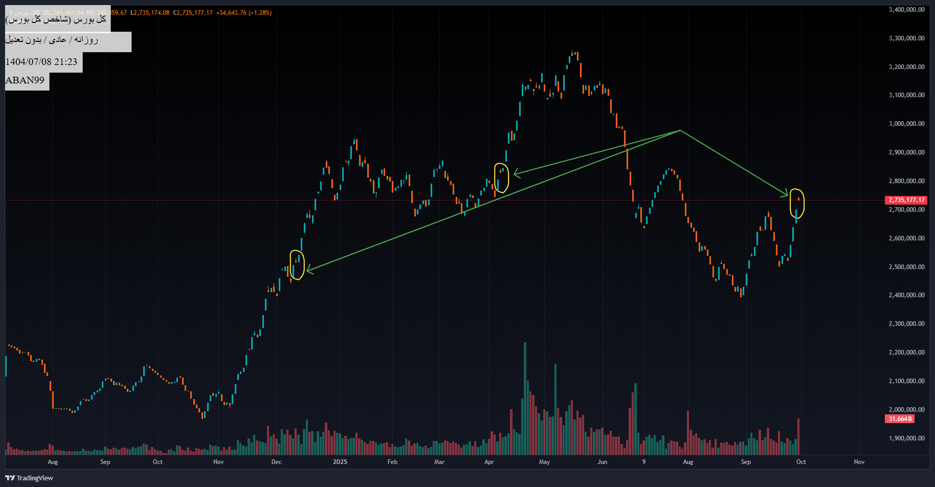935x487 pixels.
Task: Click the 2025 label on the time axis
Action: (x=340, y=462)
